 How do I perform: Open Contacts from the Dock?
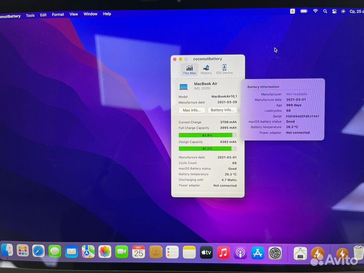coord(156,252)
